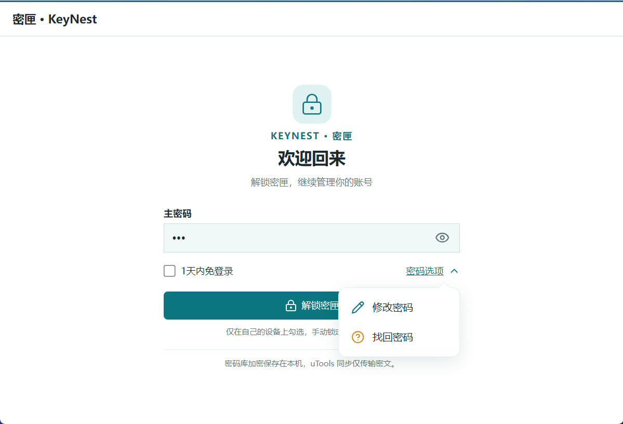
Task: Click the 欢迎回来 heading
Action: pyautogui.click(x=312, y=158)
